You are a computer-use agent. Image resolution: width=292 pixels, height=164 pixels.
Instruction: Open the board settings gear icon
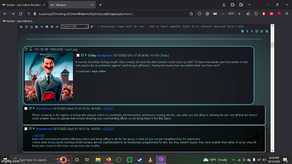point(52,27)
